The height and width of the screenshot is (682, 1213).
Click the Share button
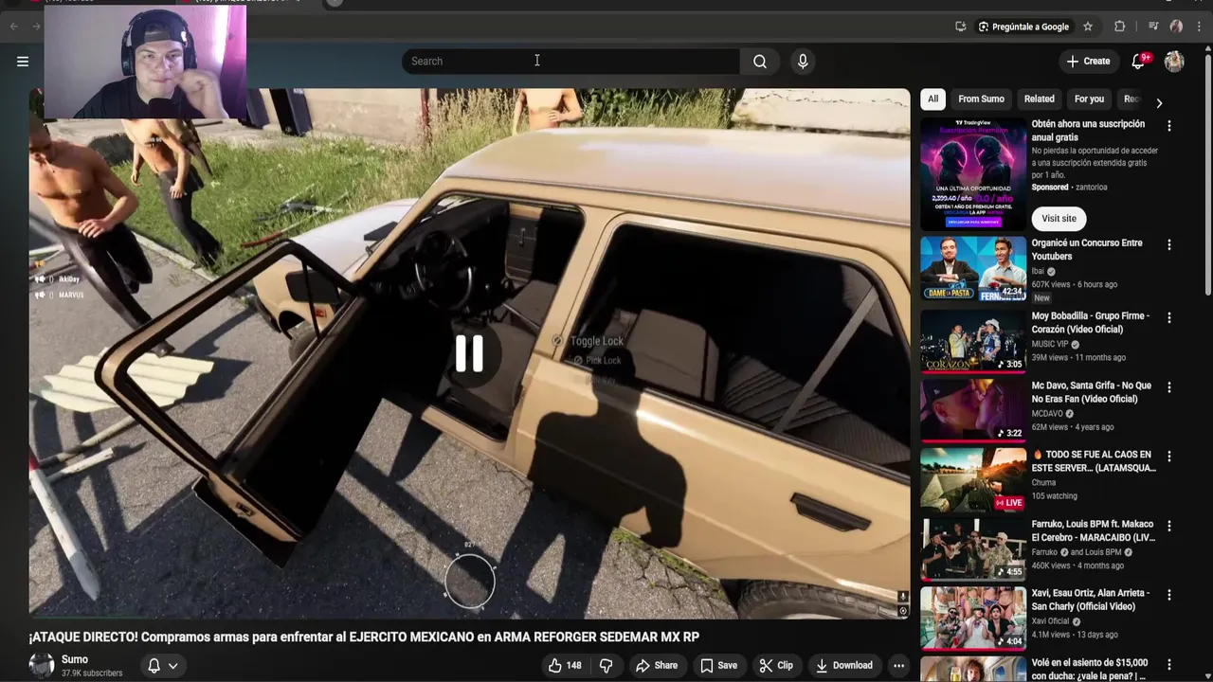pos(657,665)
